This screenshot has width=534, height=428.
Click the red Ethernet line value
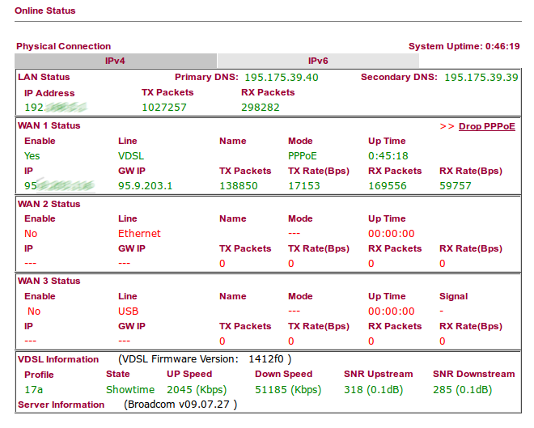pyautogui.click(x=139, y=234)
